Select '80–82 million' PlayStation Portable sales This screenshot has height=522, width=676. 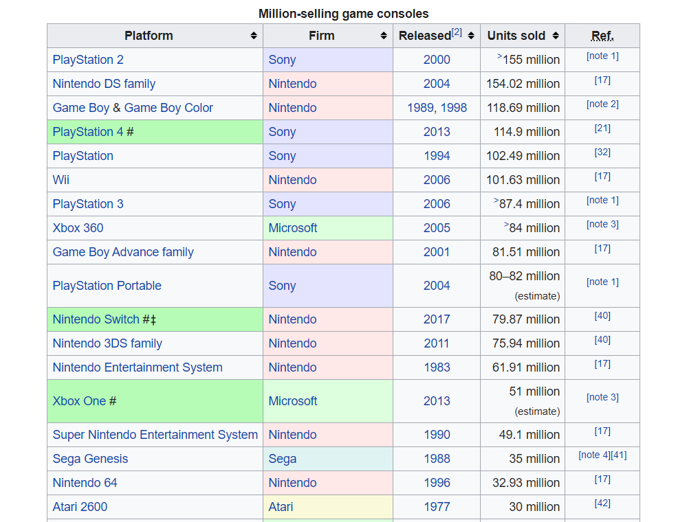coord(524,276)
